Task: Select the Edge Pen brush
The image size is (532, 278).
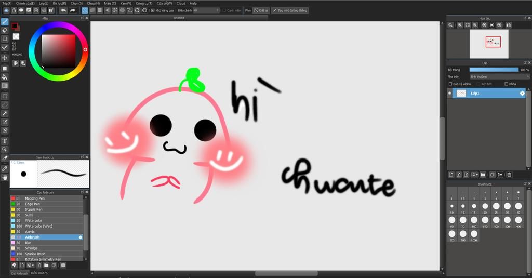Action: tap(46, 204)
